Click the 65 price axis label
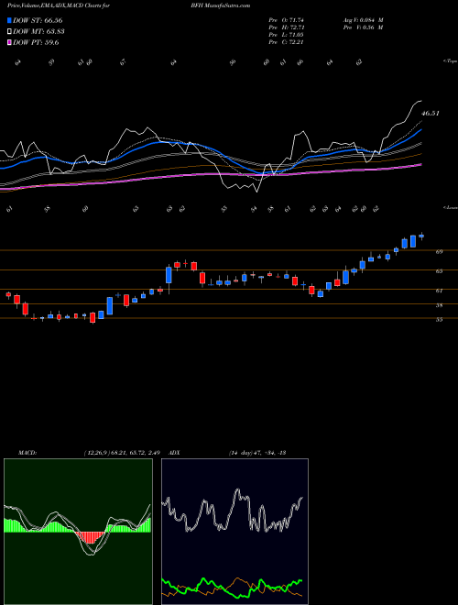The image size is (458, 605). (x=439, y=271)
